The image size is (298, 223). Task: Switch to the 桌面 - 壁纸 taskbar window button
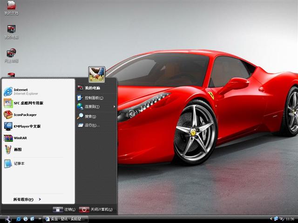(x=66, y=219)
